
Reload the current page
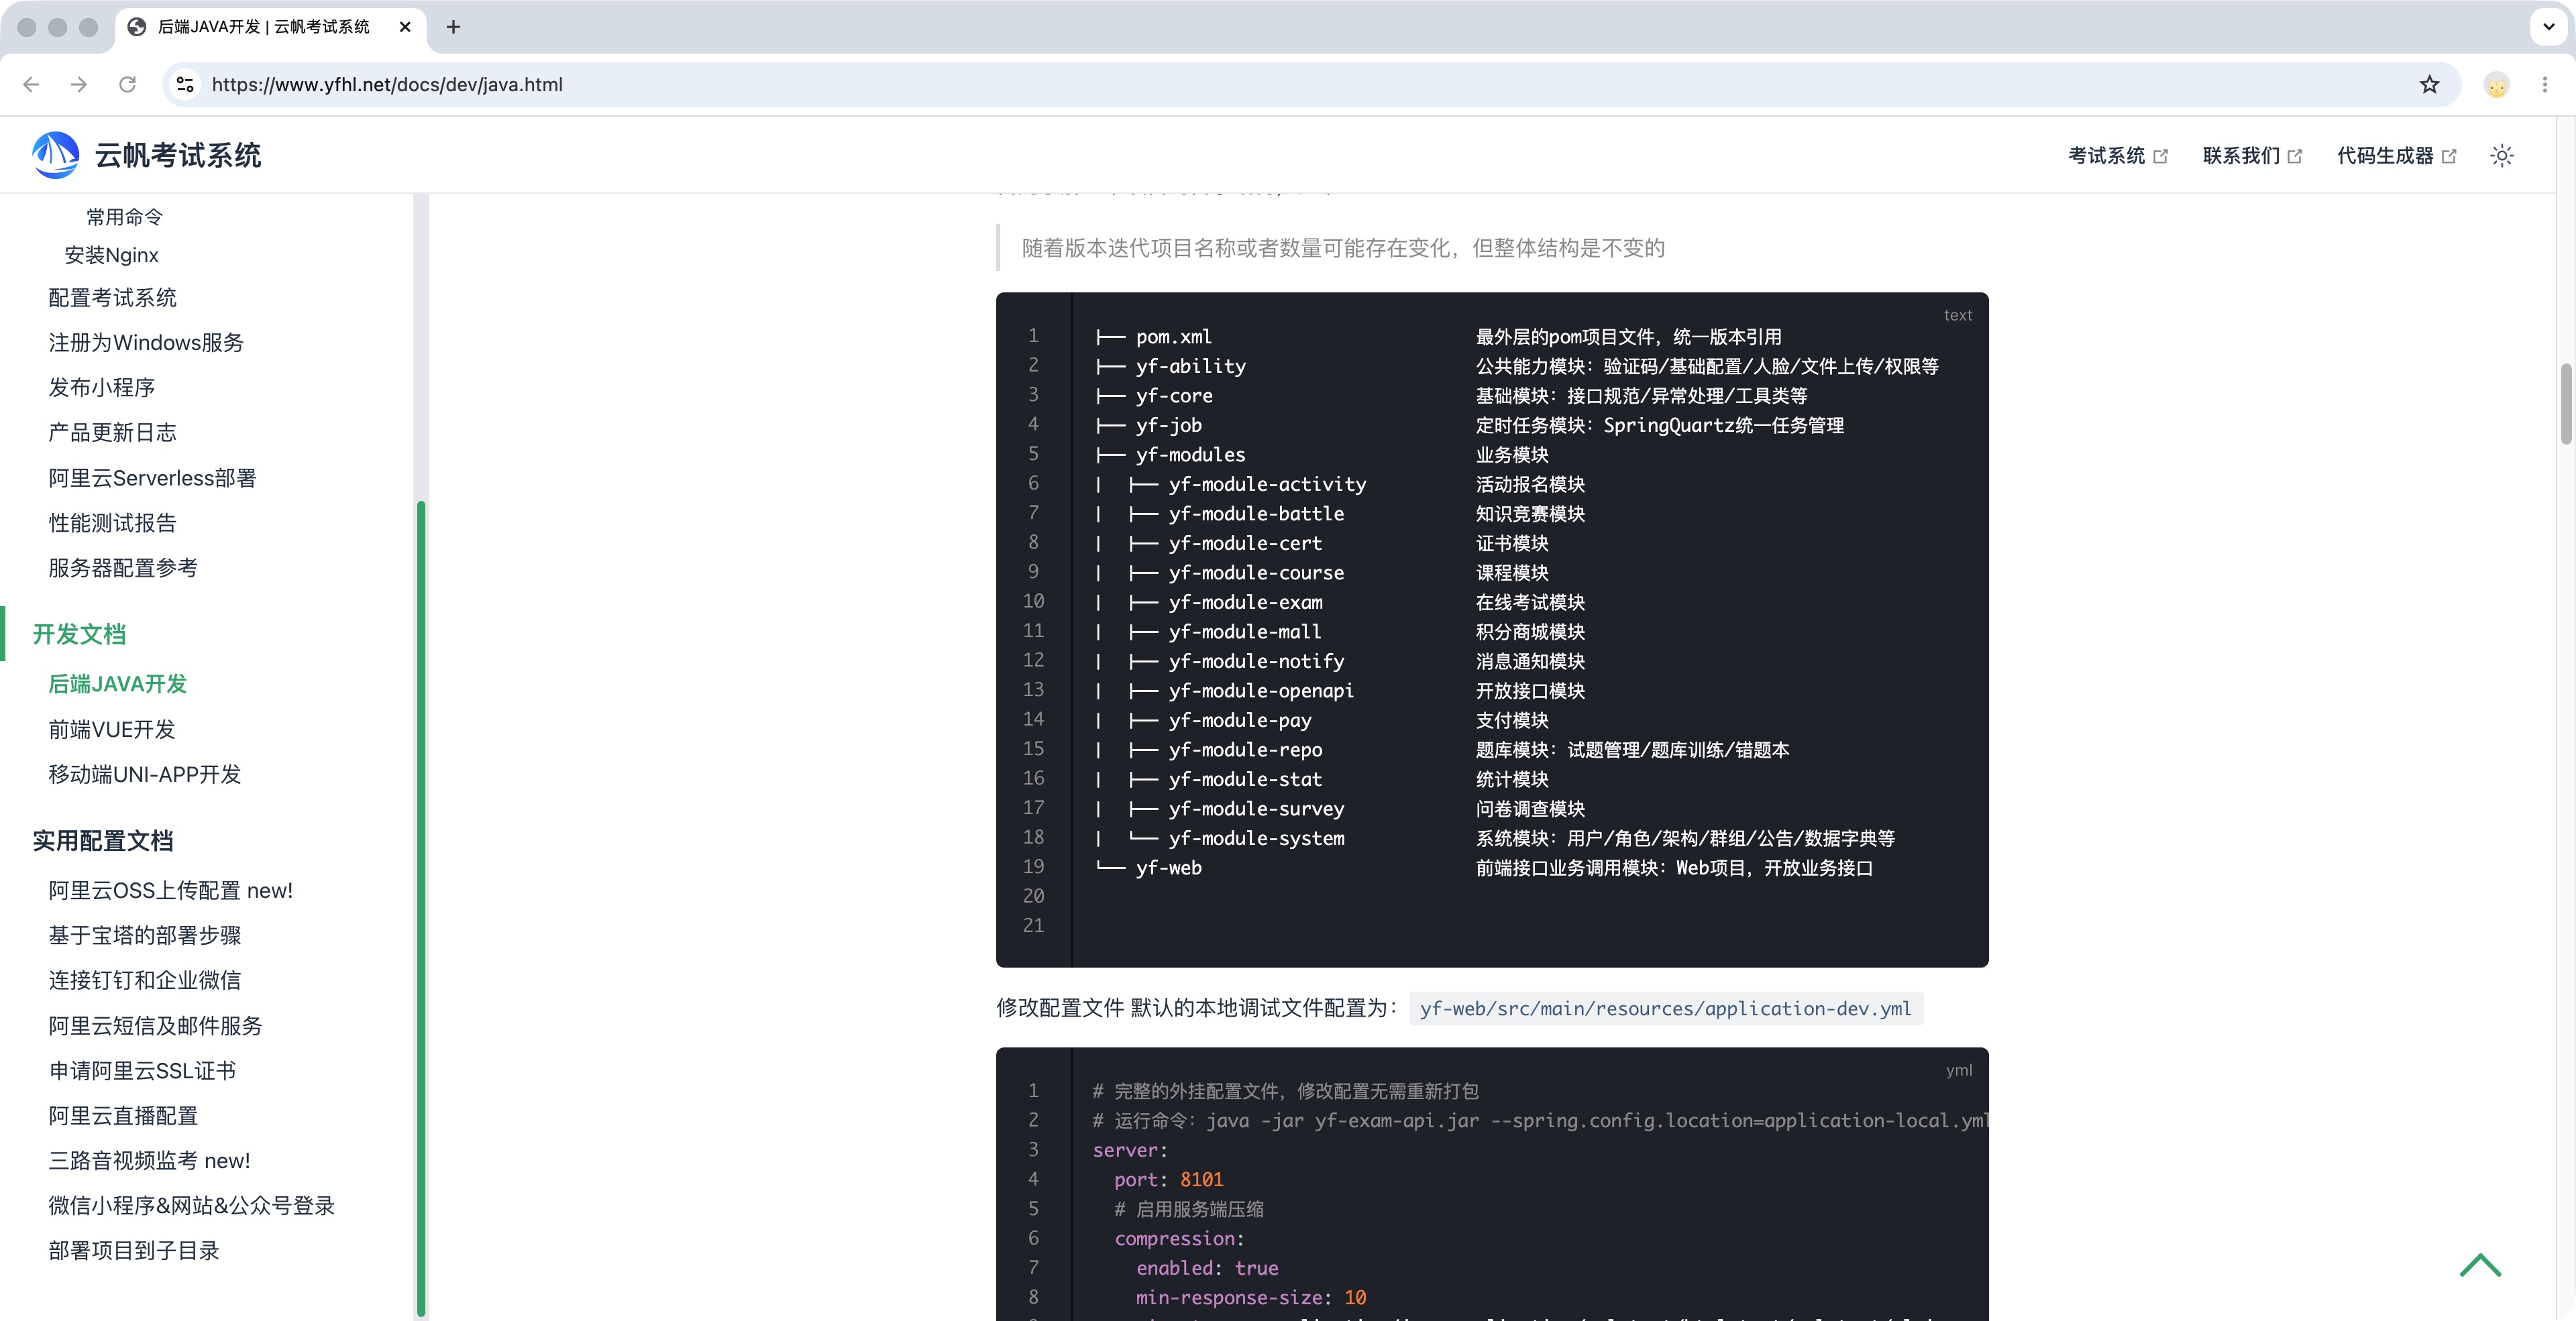pyautogui.click(x=127, y=85)
